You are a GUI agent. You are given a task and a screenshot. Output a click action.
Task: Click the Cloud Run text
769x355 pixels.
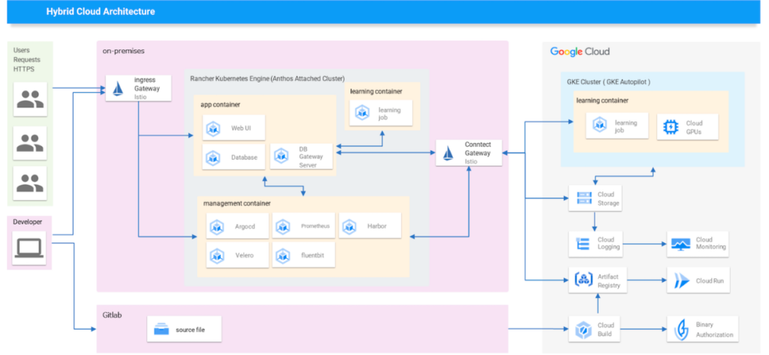click(710, 281)
